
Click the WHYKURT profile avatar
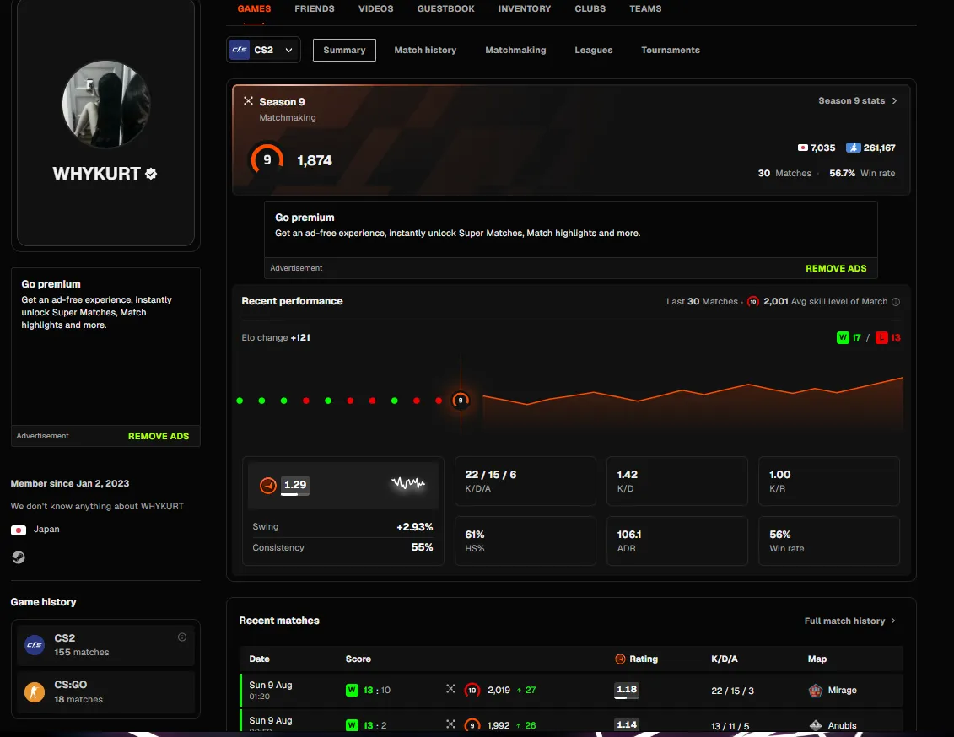tap(106, 104)
